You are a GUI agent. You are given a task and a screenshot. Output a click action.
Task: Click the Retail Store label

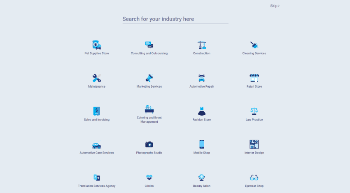pyautogui.click(x=254, y=86)
